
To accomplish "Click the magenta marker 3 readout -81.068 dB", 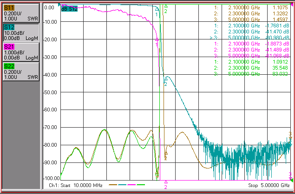I will pos(277,56).
